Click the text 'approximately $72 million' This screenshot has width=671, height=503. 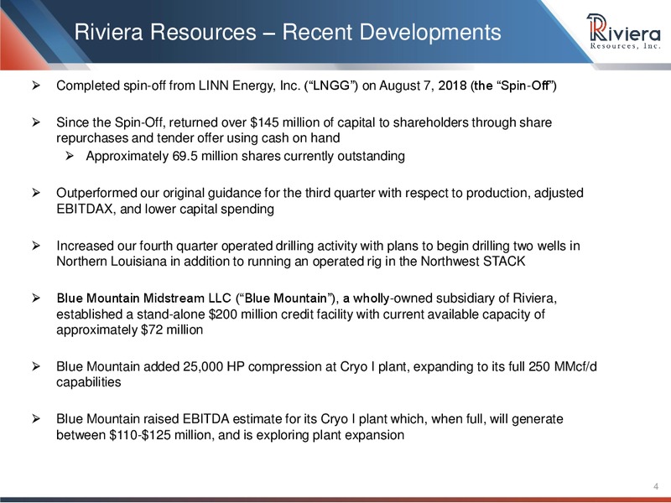(x=130, y=329)
